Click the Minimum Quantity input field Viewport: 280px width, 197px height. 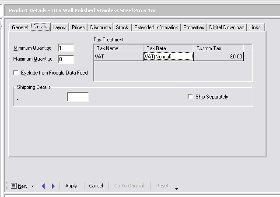(66, 48)
